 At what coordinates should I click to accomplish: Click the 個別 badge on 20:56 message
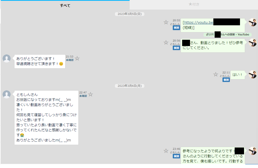click(x=176, y=48)
